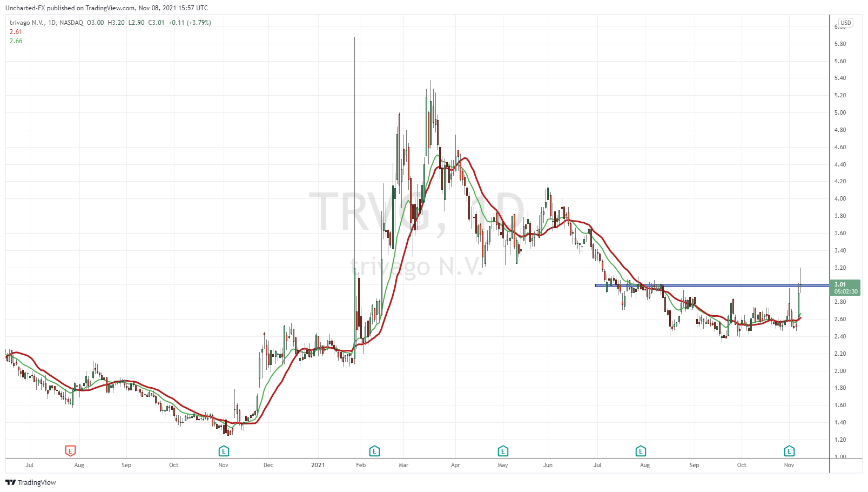
Task: Click the O3.00 open value in legend
Action: click(96, 23)
